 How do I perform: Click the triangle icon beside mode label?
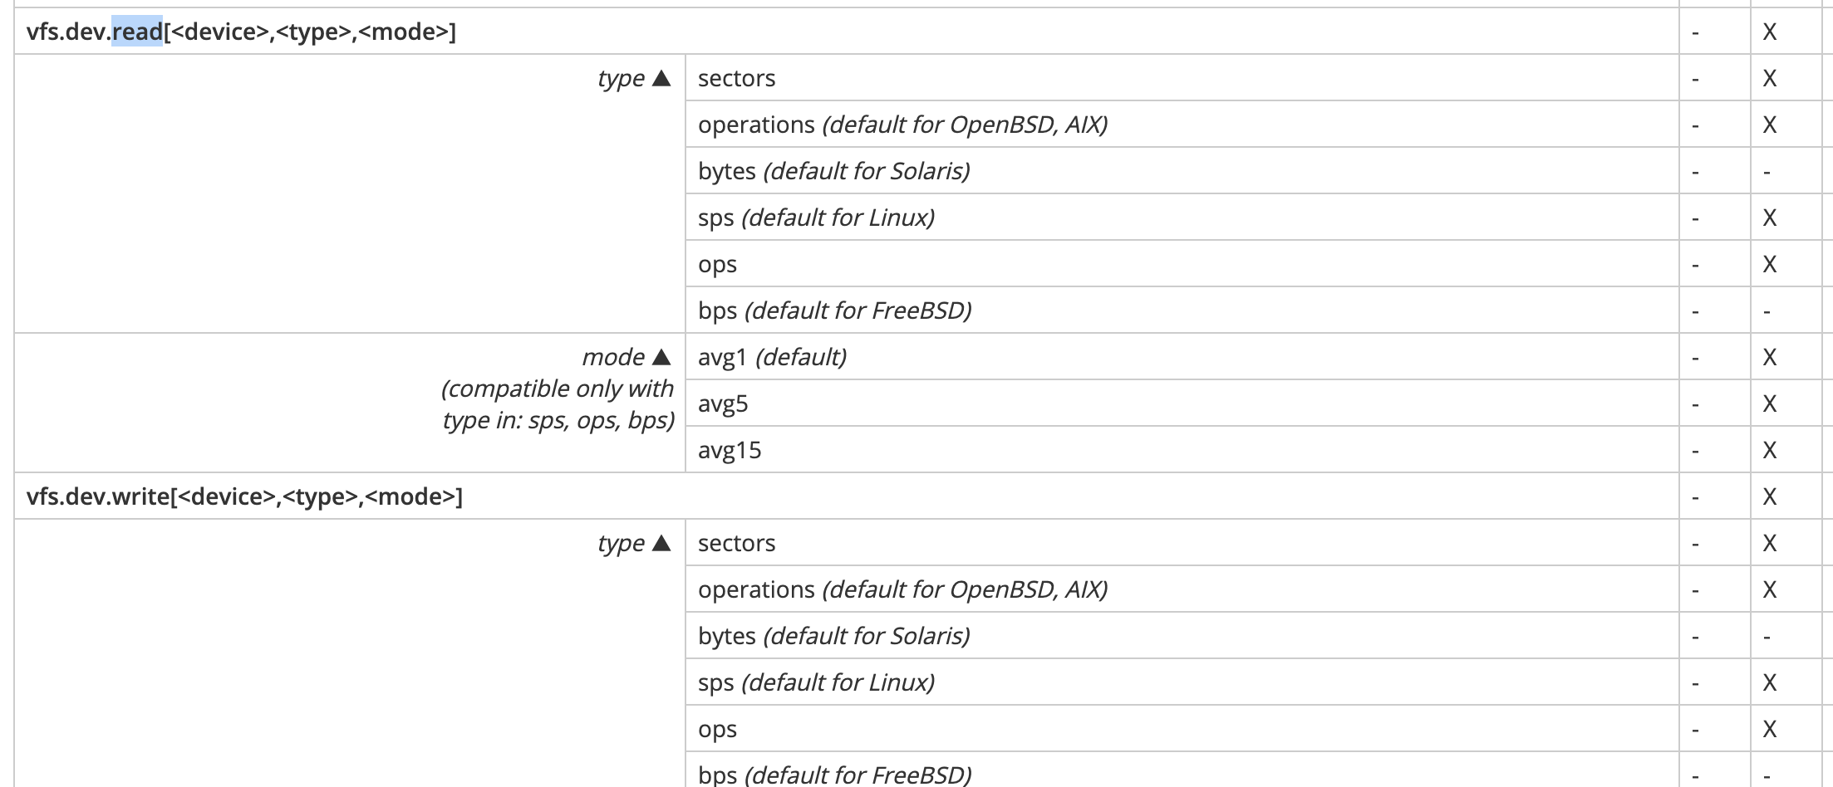coord(661,357)
